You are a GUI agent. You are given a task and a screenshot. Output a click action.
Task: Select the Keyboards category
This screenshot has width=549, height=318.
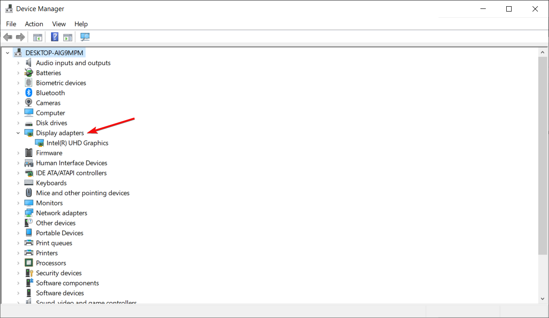[51, 183]
